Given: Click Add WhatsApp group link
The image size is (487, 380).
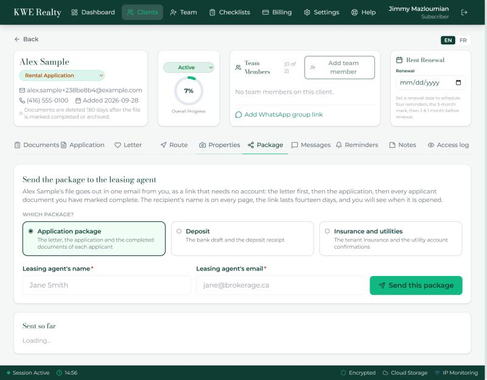Looking at the screenshot, I should pyautogui.click(x=279, y=115).
